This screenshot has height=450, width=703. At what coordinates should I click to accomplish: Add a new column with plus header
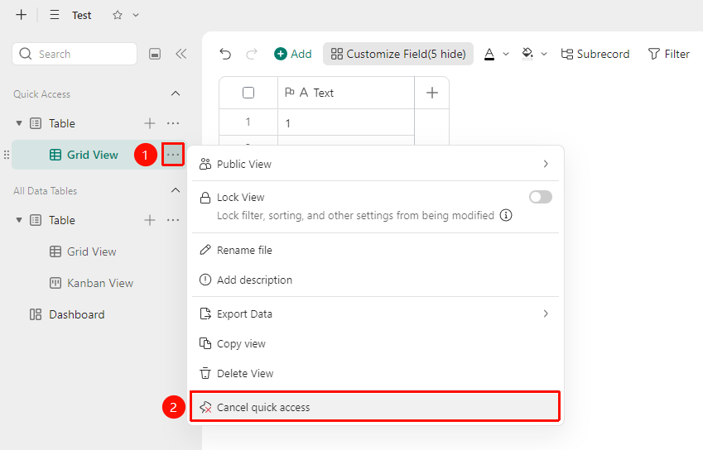pos(431,93)
